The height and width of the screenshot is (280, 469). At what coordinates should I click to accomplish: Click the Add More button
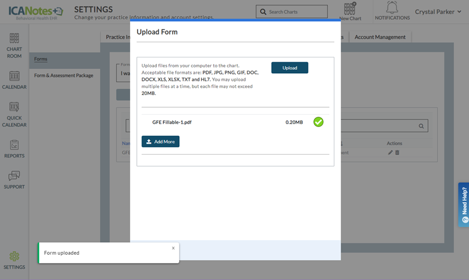(160, 142)
